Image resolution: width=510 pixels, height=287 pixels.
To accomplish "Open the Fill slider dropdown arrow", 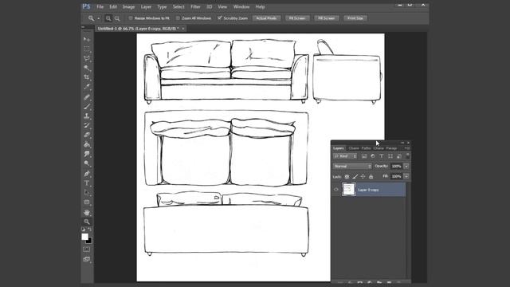I will [406, 176].
